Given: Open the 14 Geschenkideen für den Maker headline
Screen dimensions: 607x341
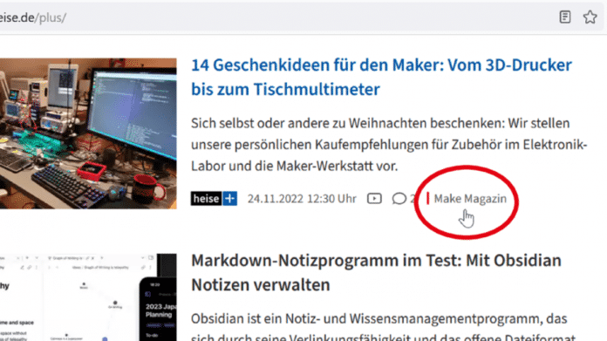Looking at the screenshot, I should pyautogui.click(x=381, y=77).
